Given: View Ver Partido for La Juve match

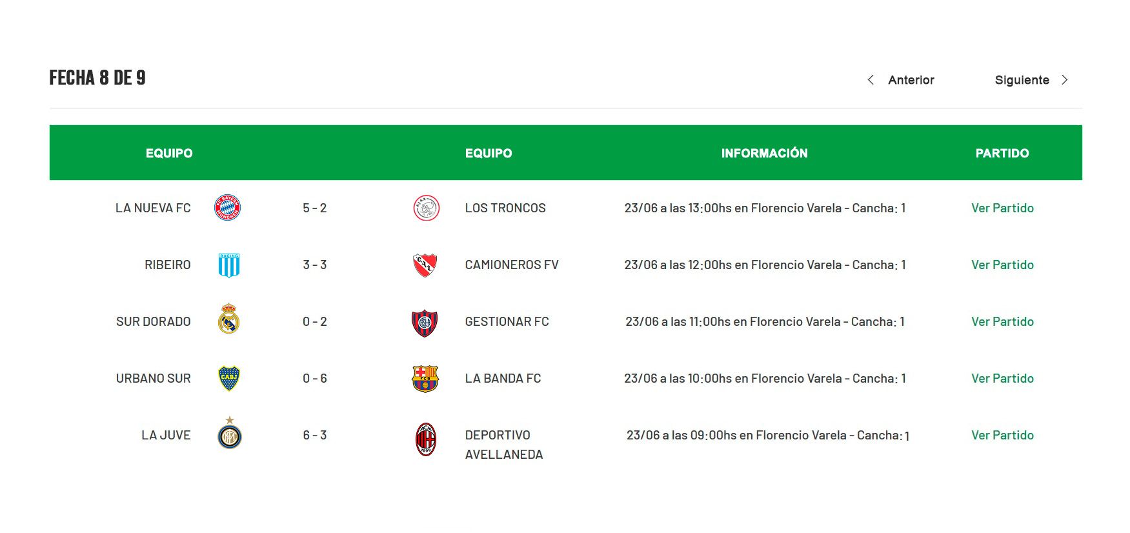Looking at the screenshot, I should (x=1002, y=435).
